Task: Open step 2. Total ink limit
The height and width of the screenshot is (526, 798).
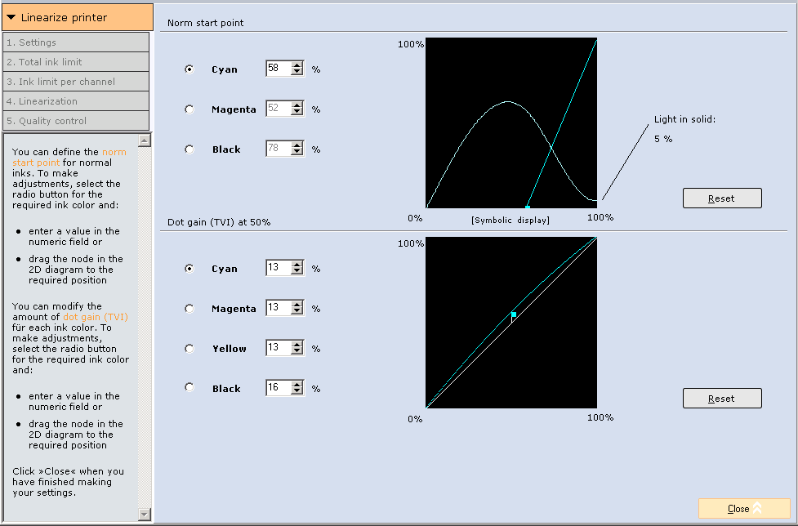Action: (76, 62)
